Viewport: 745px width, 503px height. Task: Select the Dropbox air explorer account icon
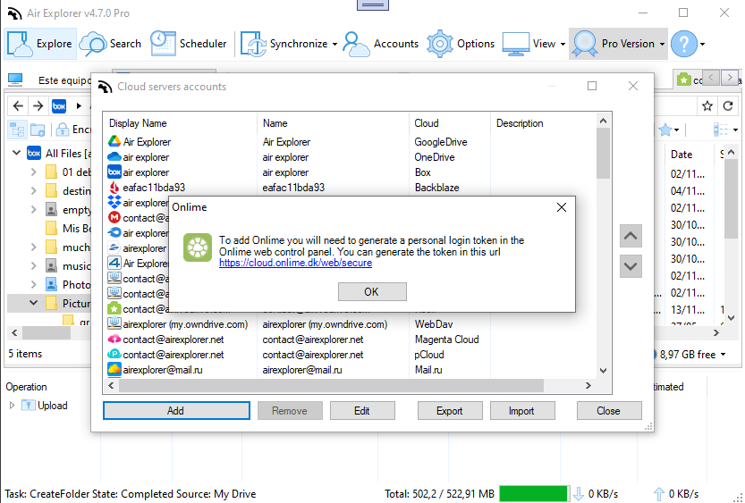click(114, 202)
